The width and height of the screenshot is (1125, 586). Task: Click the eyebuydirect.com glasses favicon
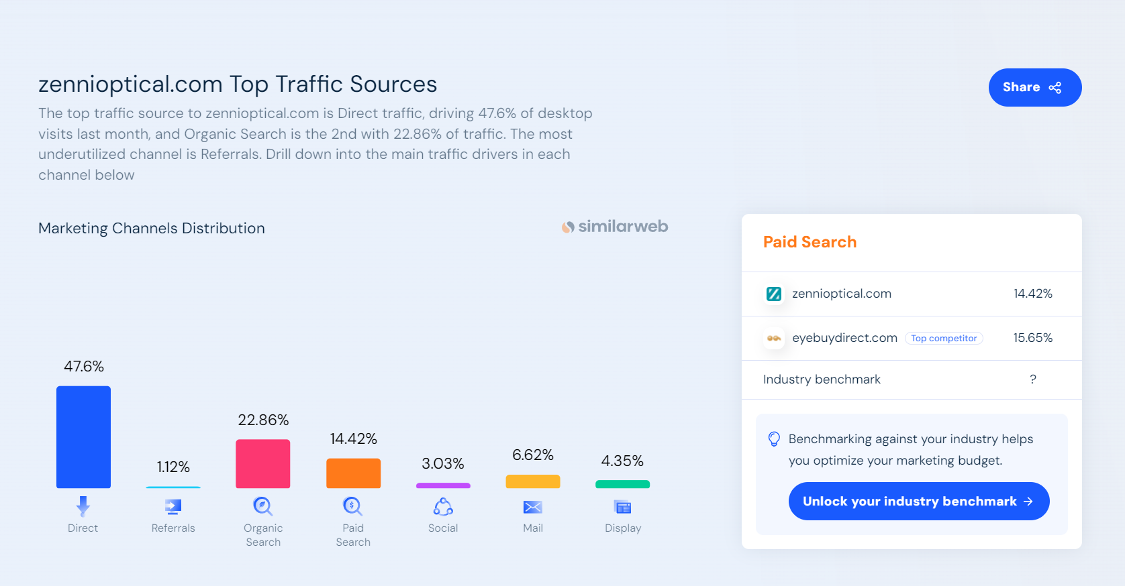click(774, 338)
